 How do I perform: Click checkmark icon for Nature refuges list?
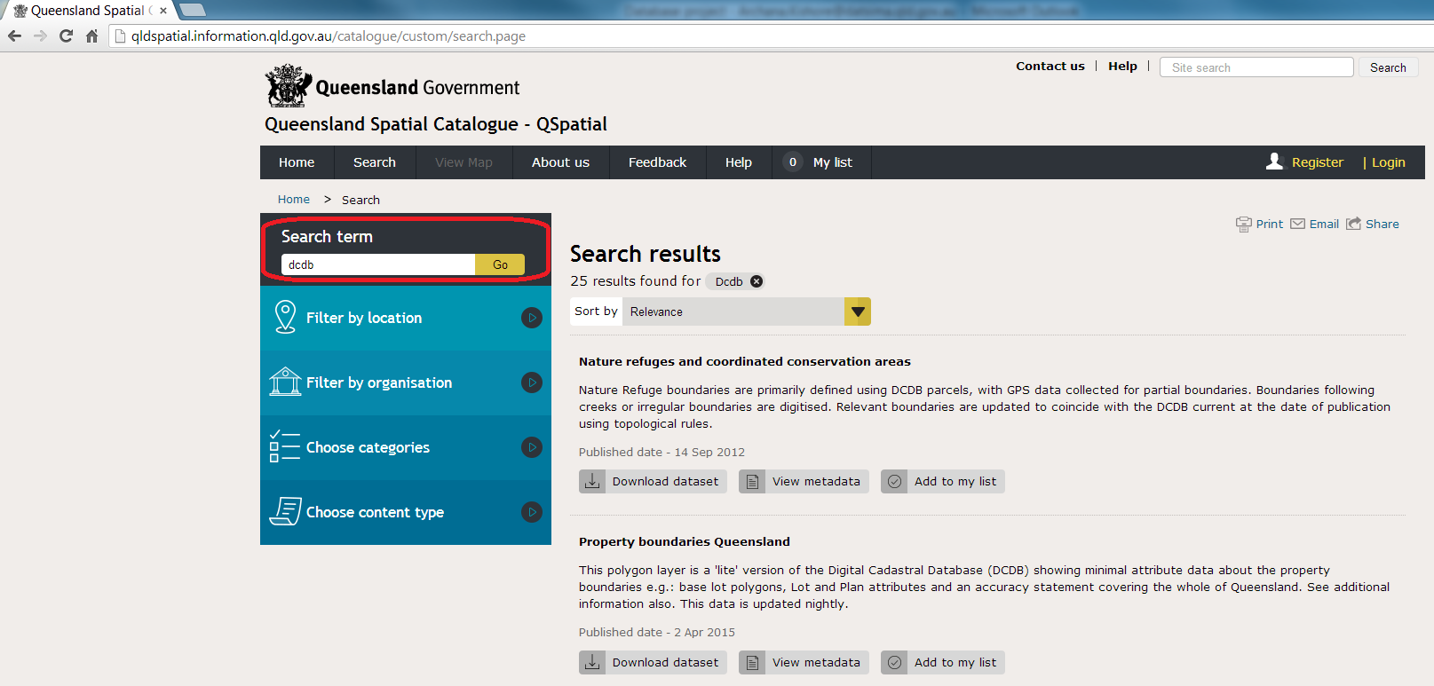(x=894, y=481)
